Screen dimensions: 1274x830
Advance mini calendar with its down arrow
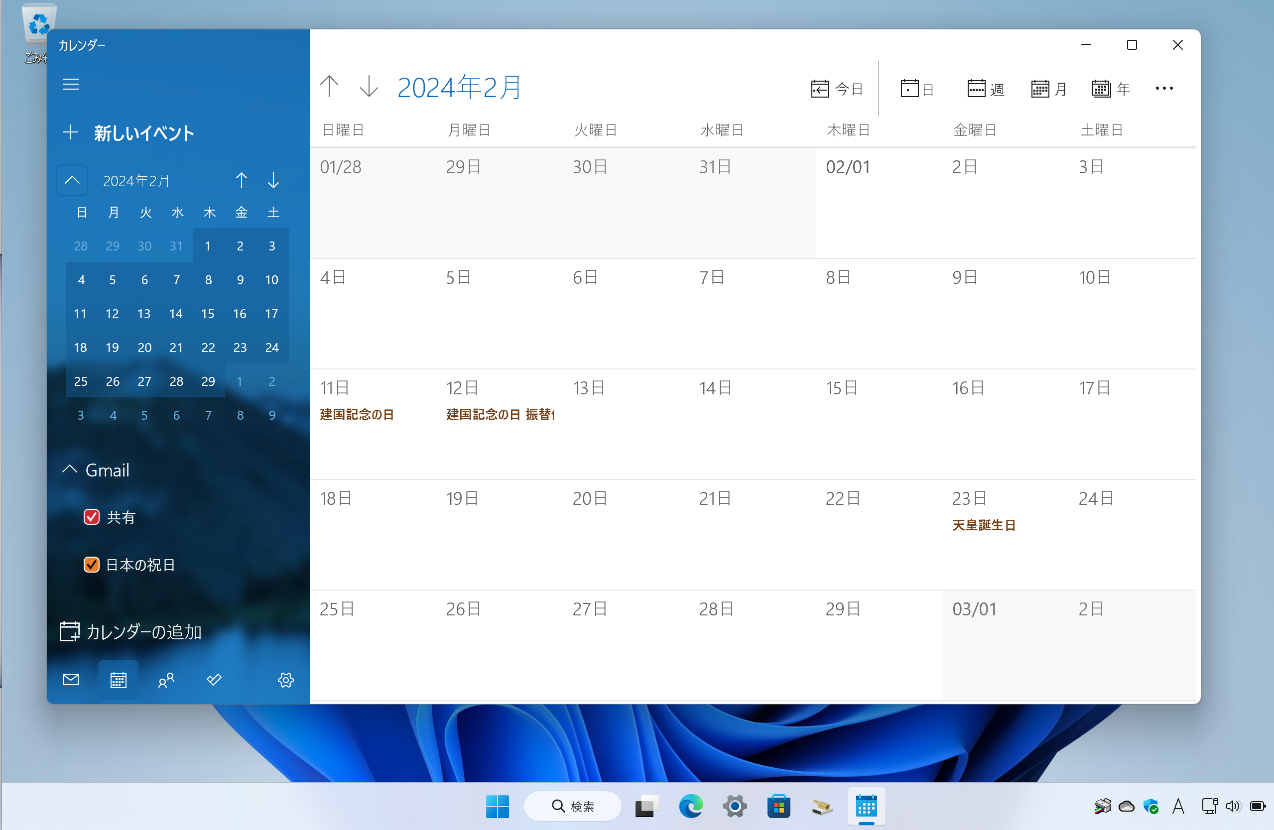click(273, 180)
